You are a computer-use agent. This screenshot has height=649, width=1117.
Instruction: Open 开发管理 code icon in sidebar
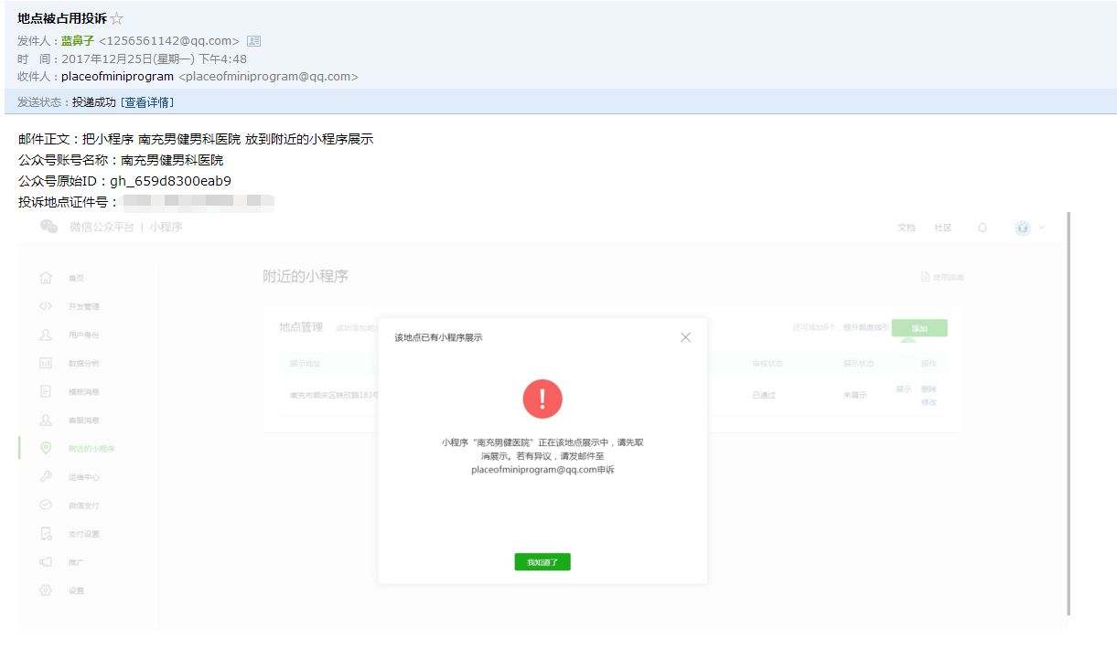click(x=46, y=306)
